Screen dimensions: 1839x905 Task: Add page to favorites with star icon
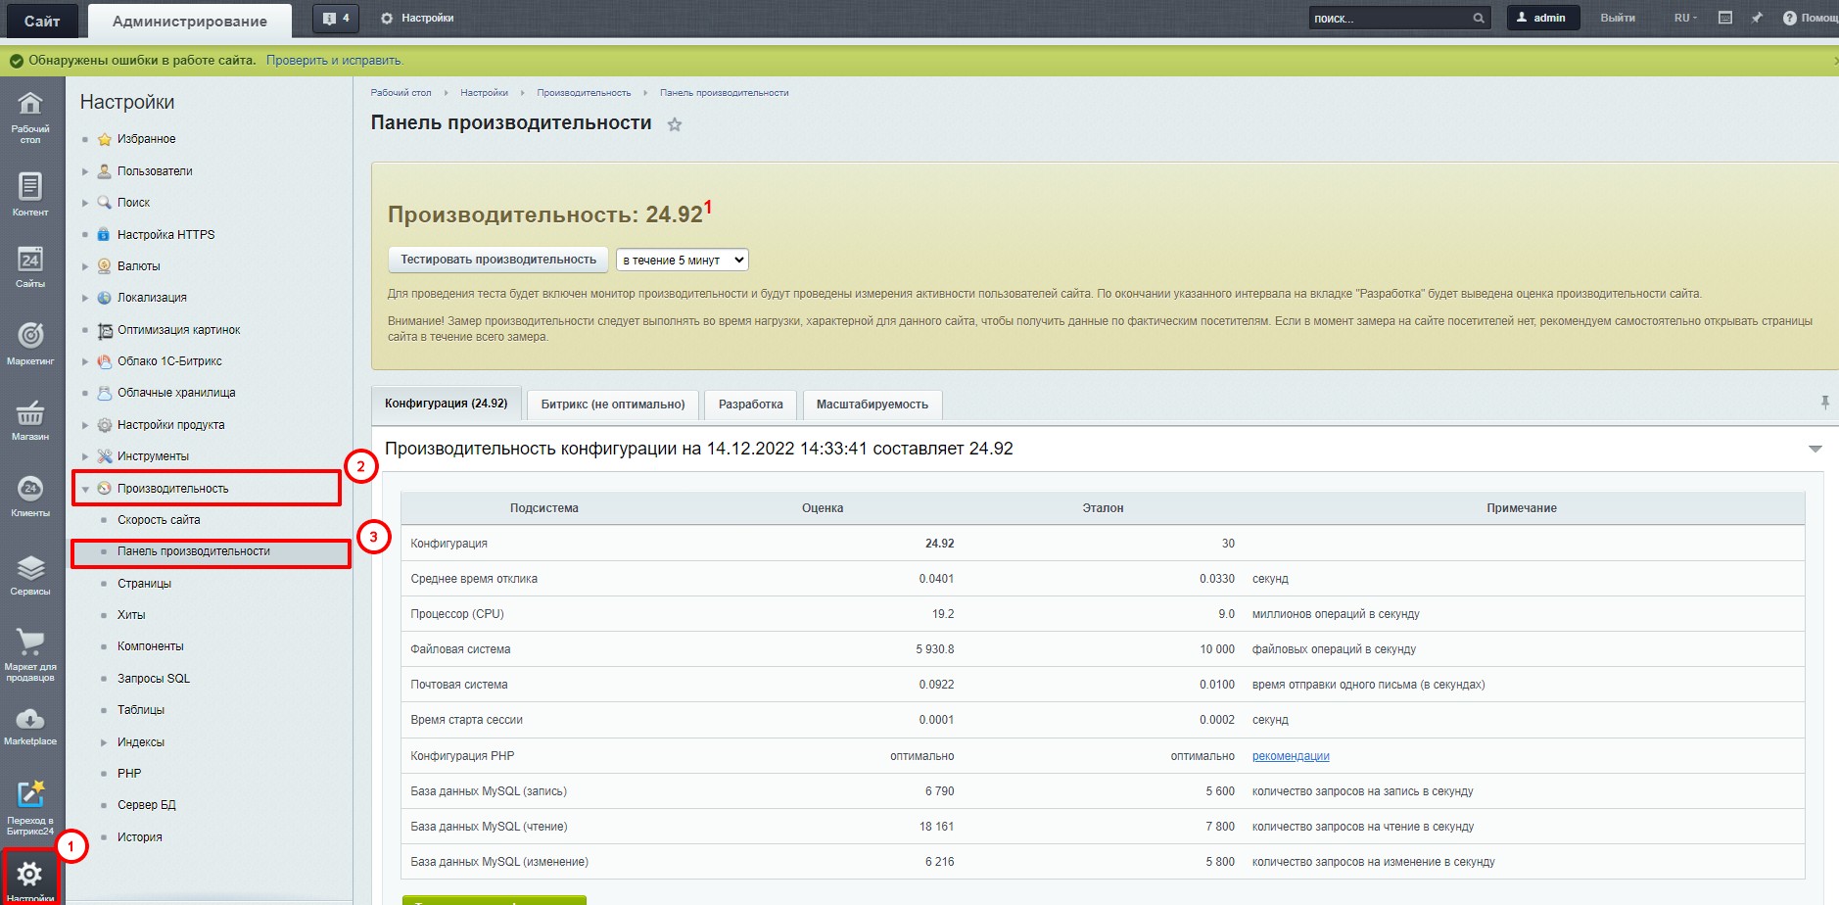(675, 124)
